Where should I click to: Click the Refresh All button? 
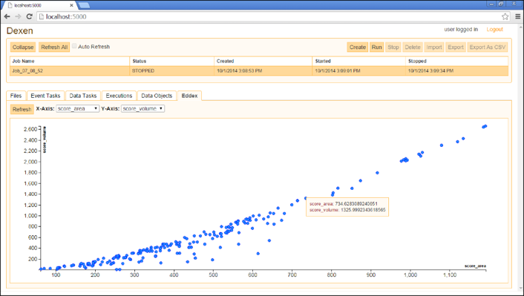(x=54, y=47)
